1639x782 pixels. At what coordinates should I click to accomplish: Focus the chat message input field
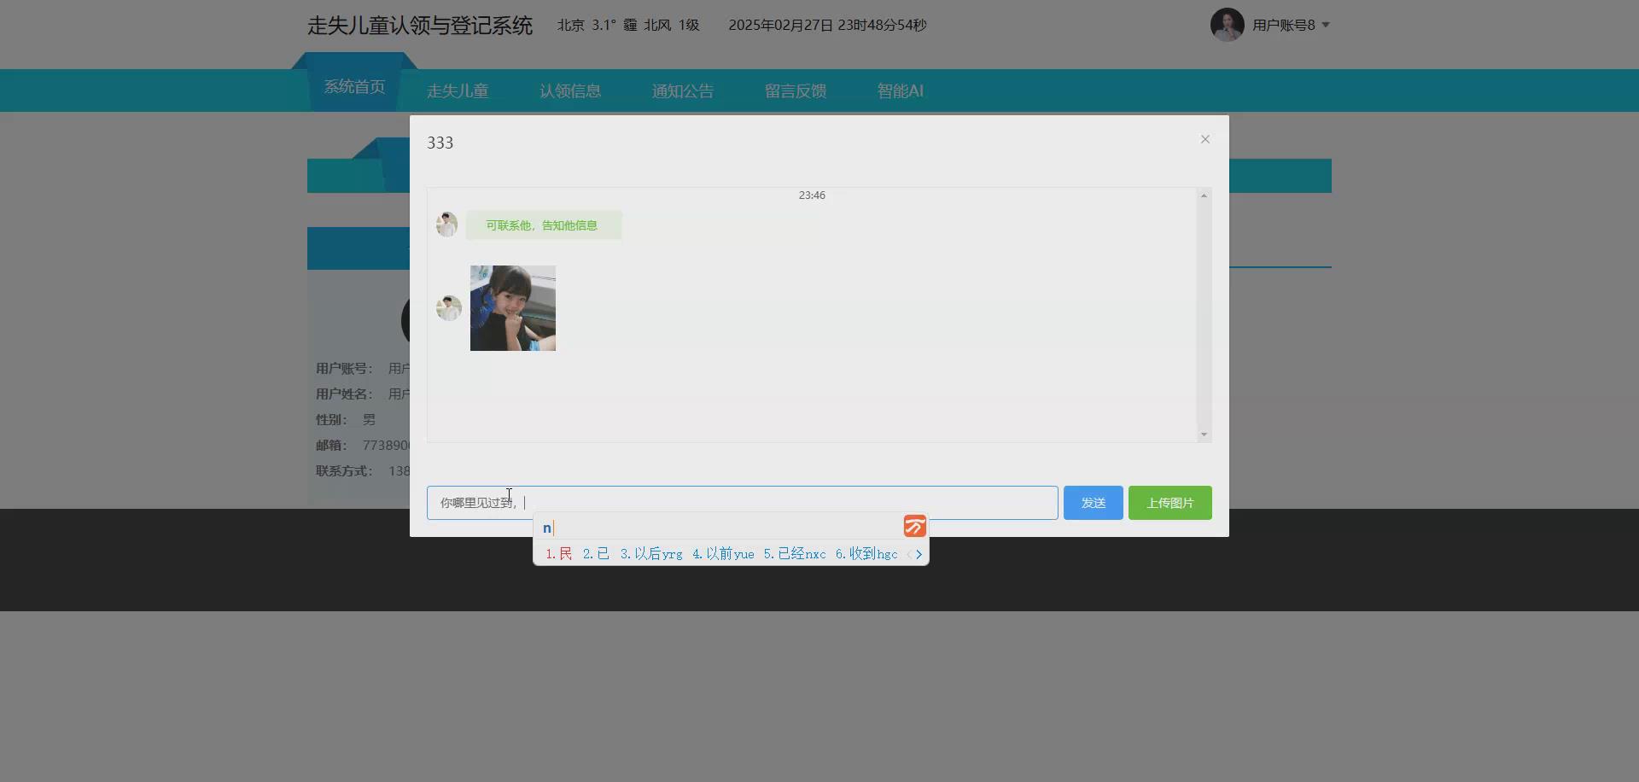[742, 503]
